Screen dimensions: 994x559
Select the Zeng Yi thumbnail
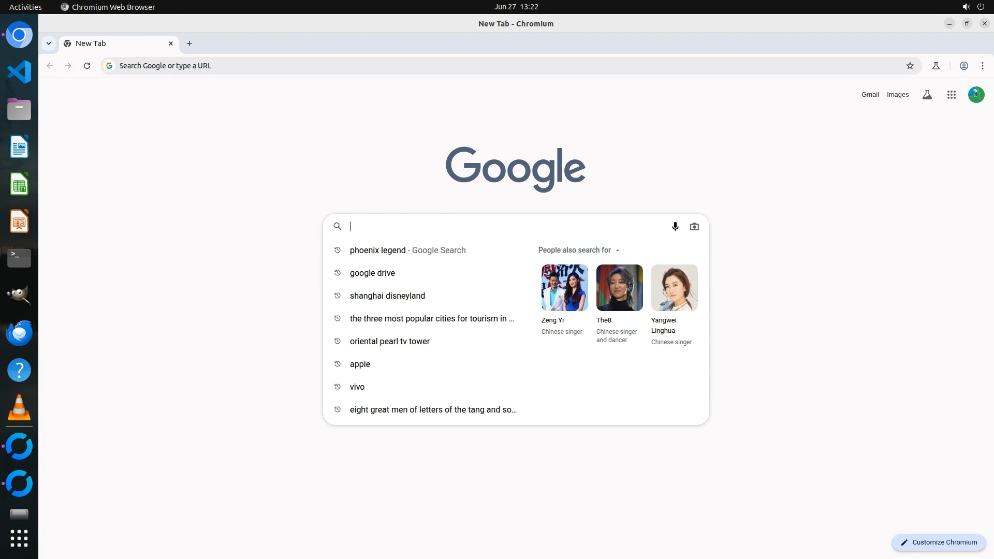click(x=564, y=288)
